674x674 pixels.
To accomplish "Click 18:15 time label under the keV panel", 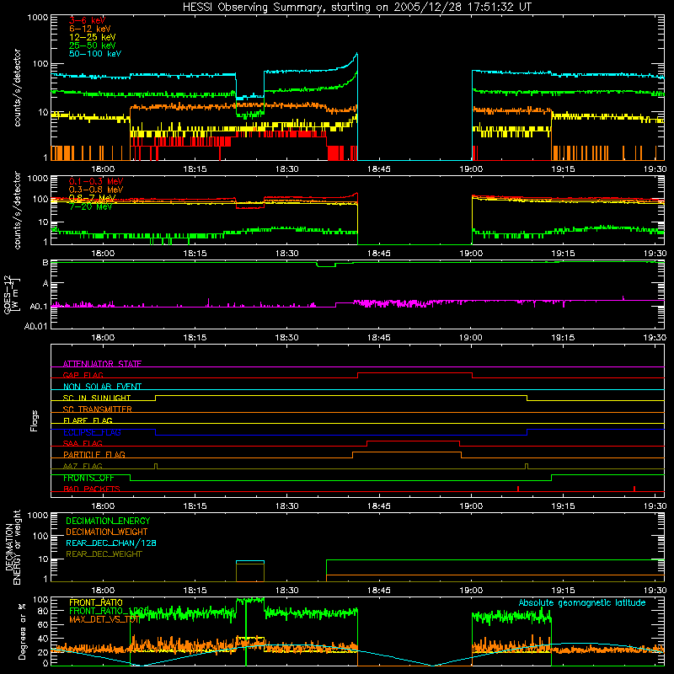I will coord(195,169).
